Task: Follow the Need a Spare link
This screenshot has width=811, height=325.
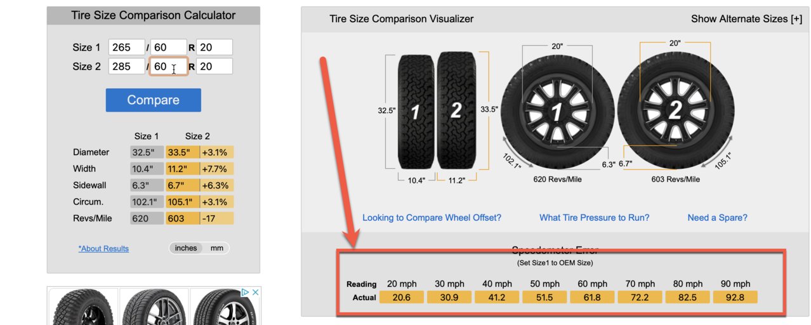Action: [x=717, y=218]
